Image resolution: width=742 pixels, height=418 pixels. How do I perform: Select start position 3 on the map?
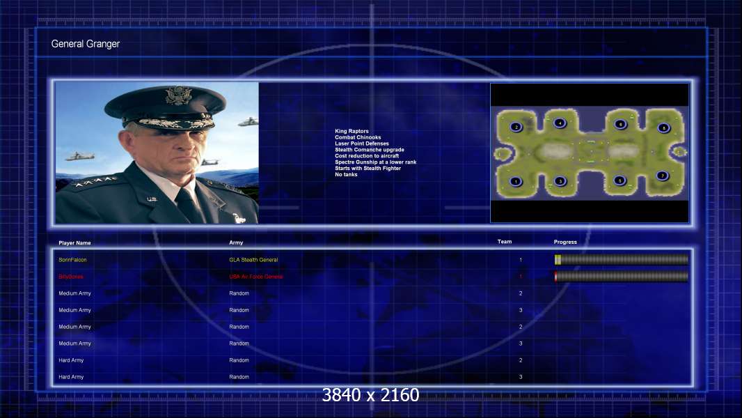click(560, 181)
